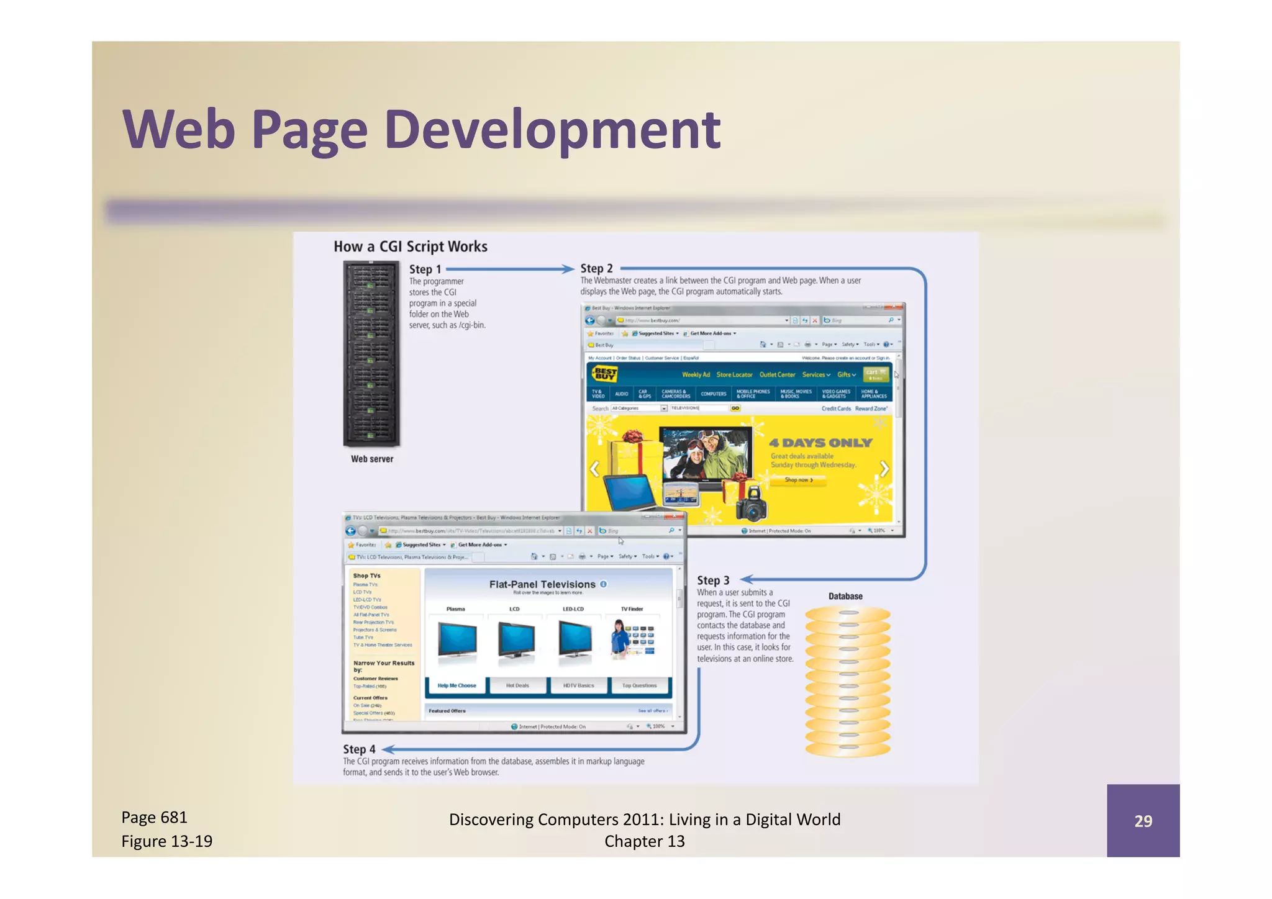
Task: Expand Gifts dropdown on Best Buy header
Action: (847, 374)
